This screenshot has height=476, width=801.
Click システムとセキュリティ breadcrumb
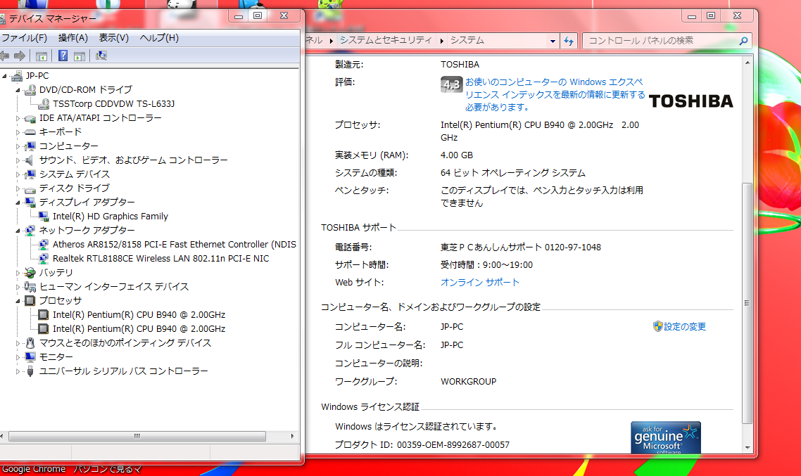click(x=386, y=40)
